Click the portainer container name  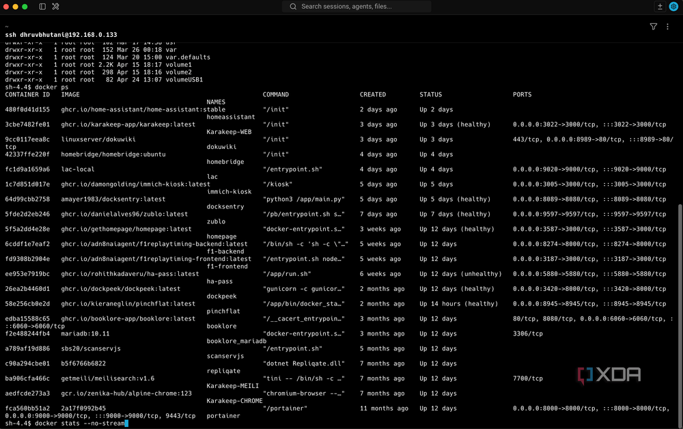223,415
